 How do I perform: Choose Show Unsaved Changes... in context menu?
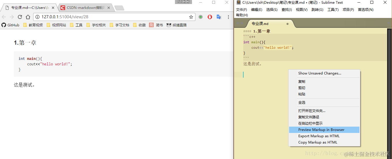click(x=324, y=73)
